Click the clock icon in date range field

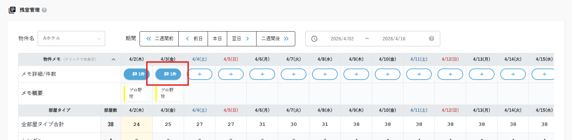pyautogui.click(x=314, y=39)
